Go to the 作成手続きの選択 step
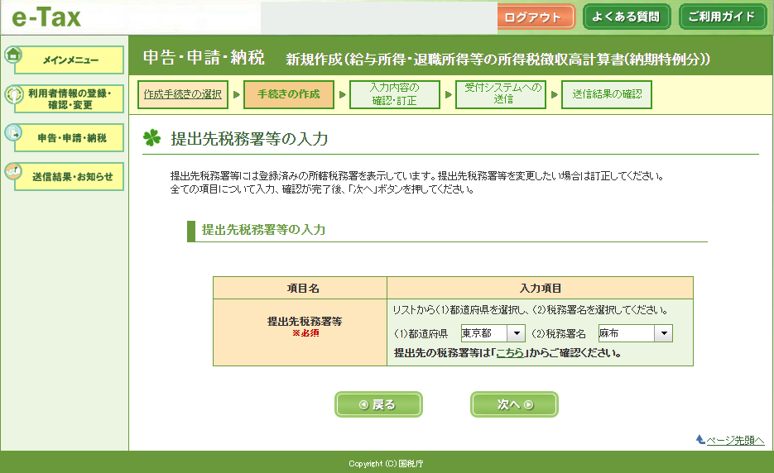 coord(183,94)
